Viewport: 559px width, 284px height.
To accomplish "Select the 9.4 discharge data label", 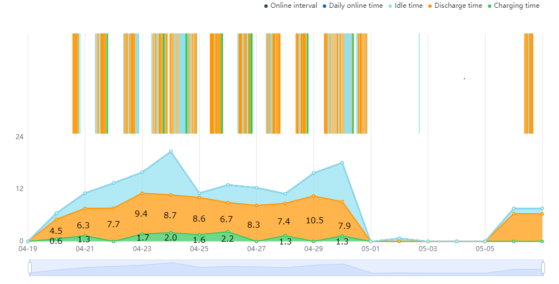I will click(x=141, y=214).
